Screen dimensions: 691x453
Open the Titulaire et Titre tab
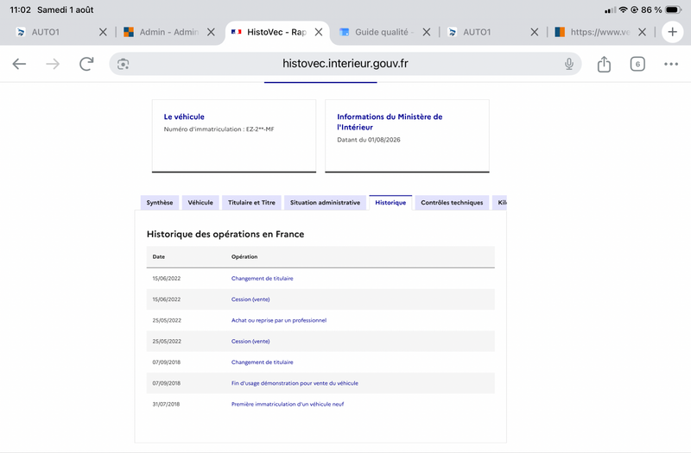pos(251,203)
